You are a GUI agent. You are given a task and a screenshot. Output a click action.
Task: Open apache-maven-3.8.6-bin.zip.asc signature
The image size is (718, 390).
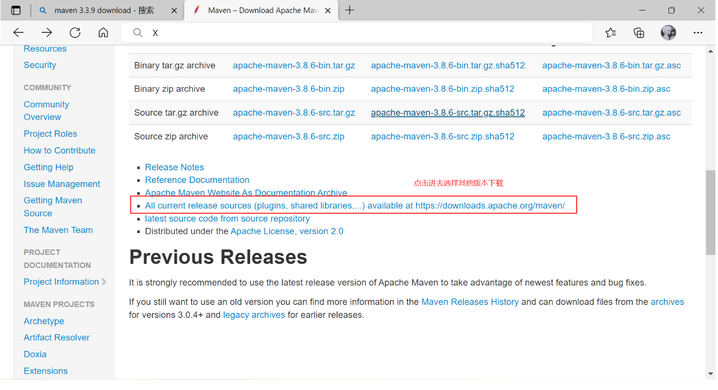pyautogui.click(x=606, y=89)
